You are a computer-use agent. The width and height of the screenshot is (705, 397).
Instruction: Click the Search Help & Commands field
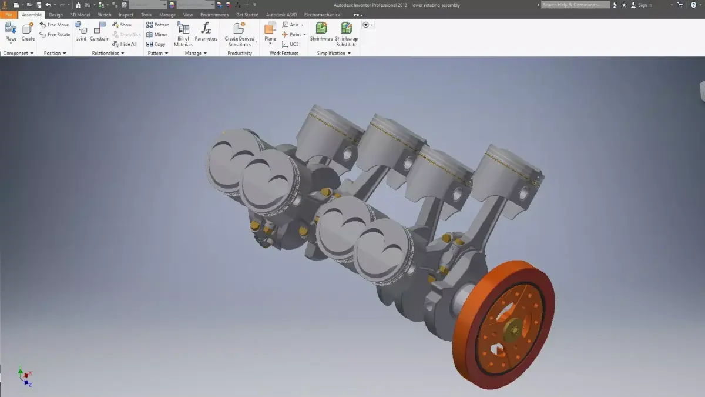576,5
